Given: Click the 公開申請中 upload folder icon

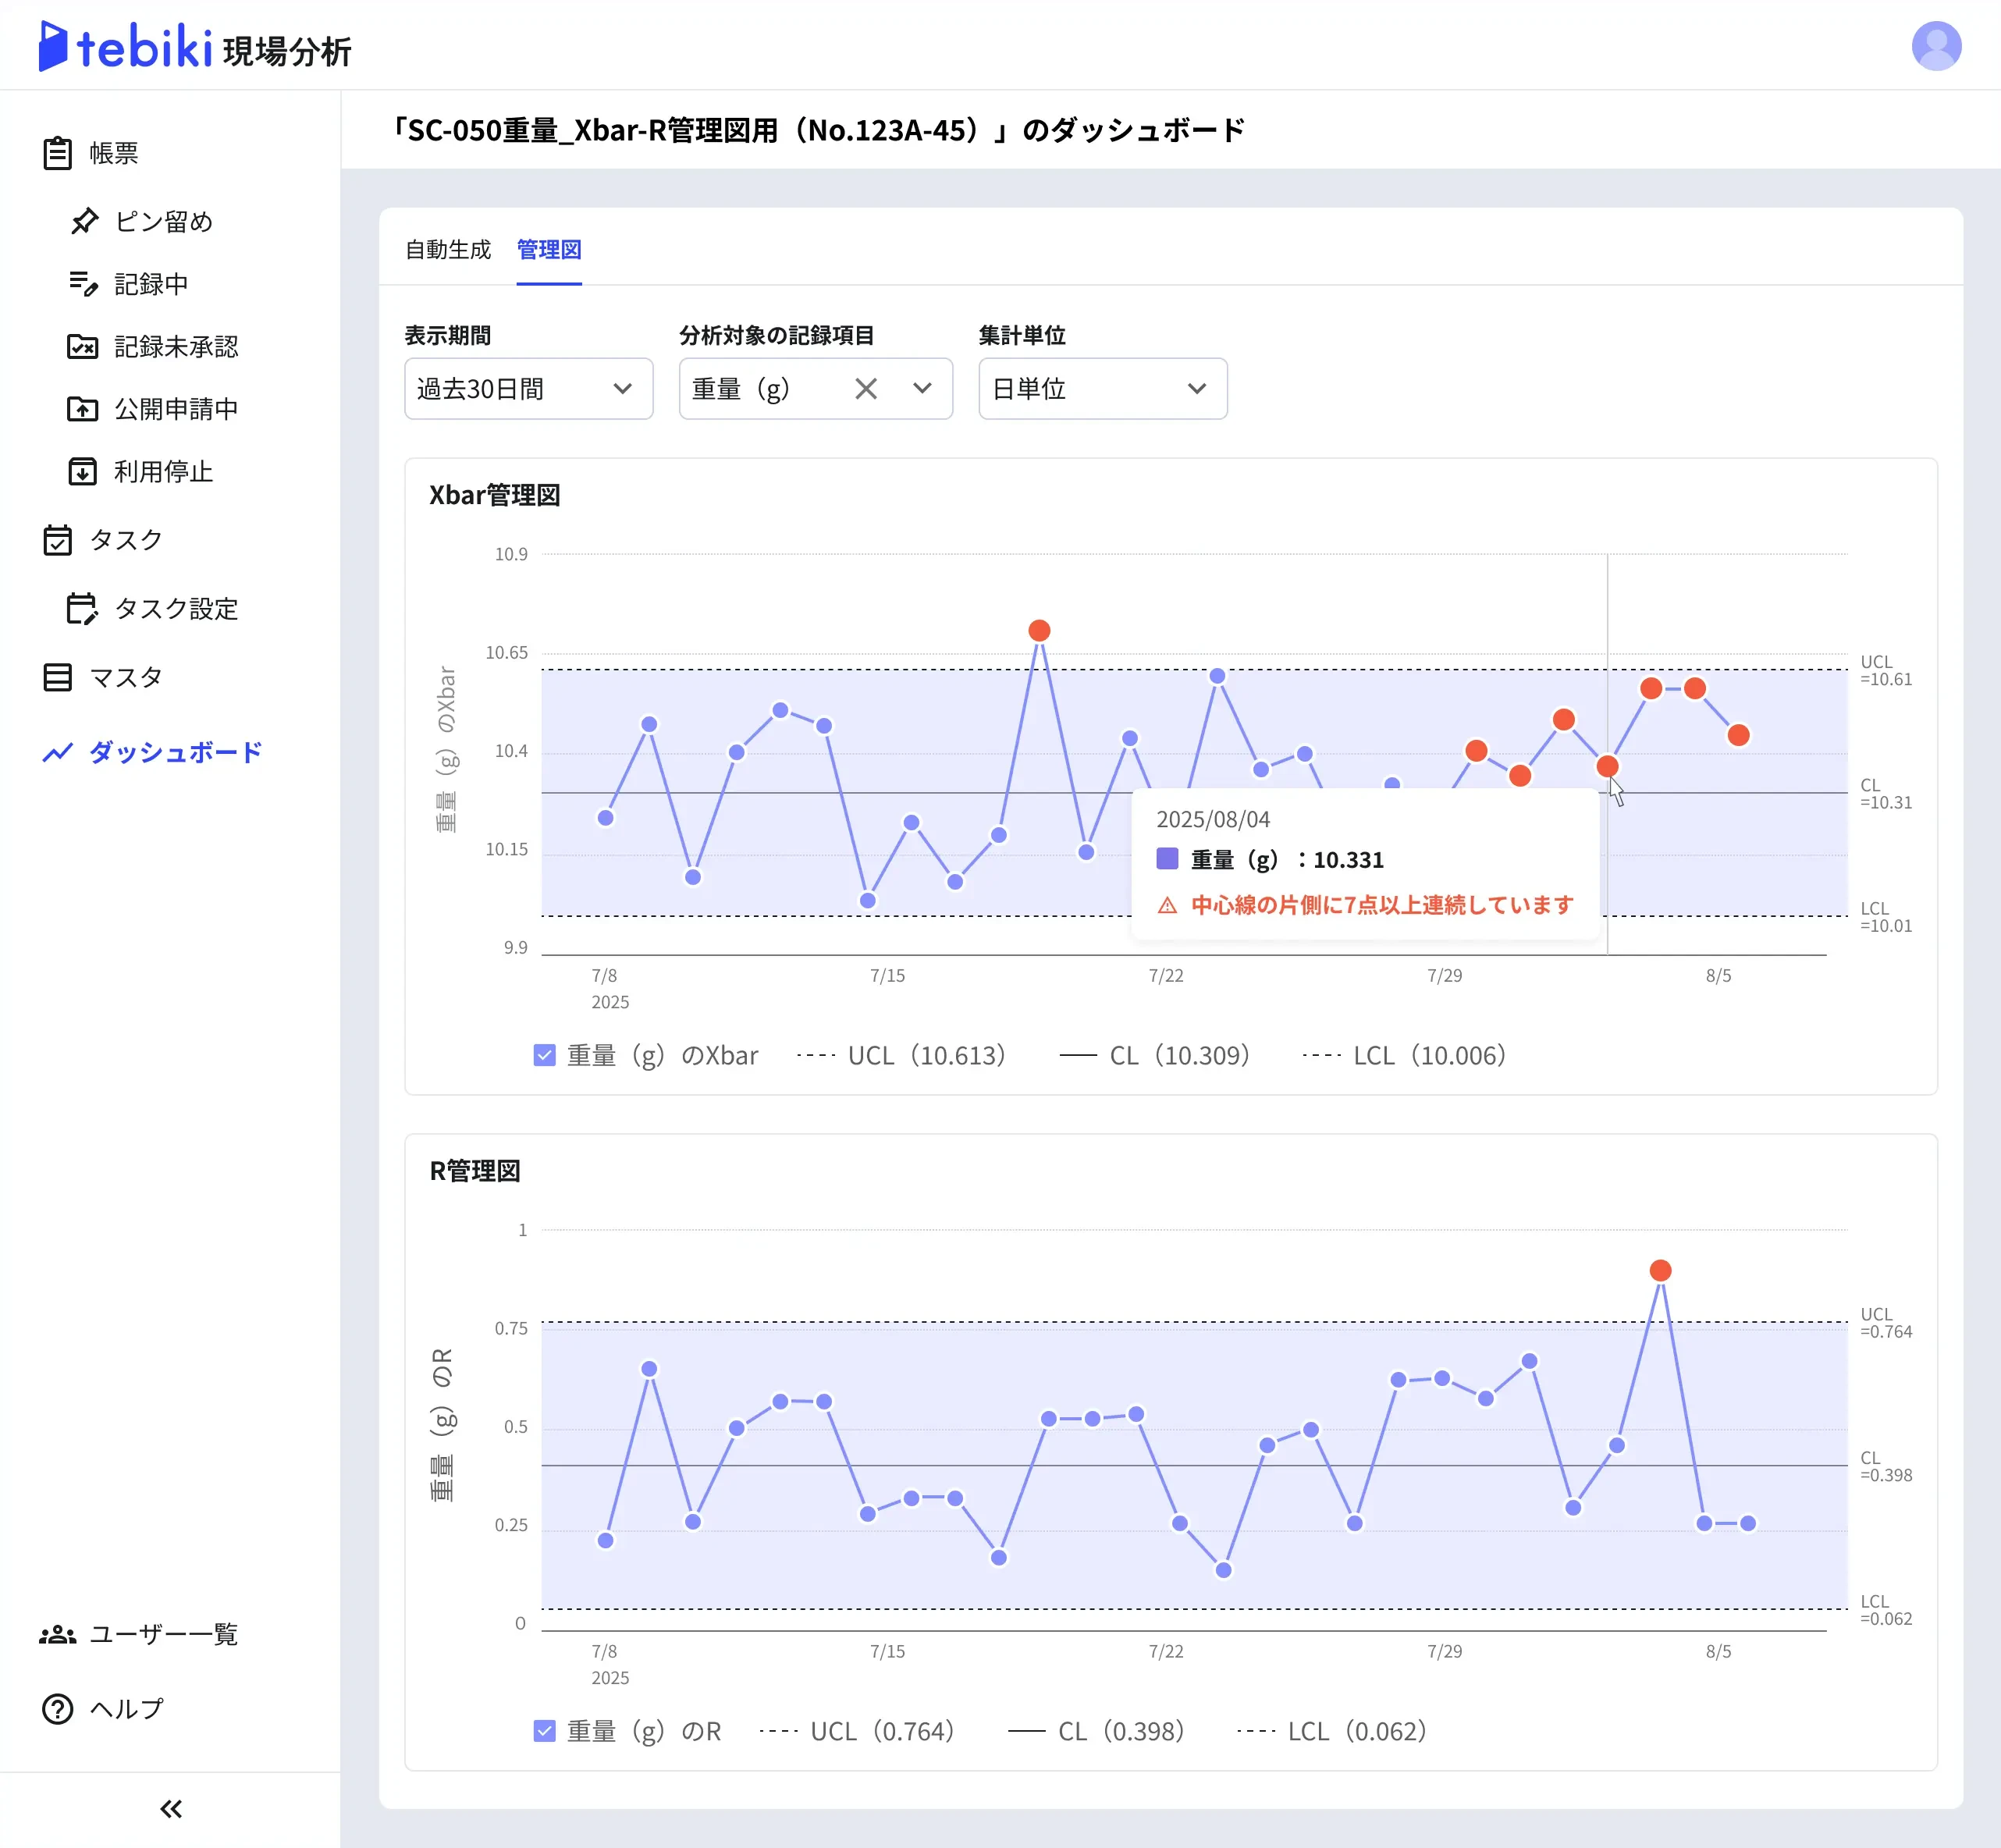Looking at the screenshot, I should coord(82,408).
